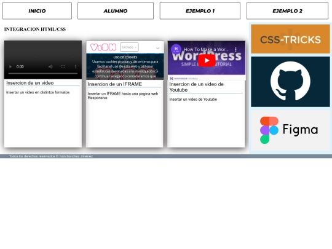Select the 'Insercion de un video' heading

point(30,83)
